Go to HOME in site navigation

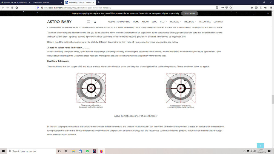[x=136, y=22]
